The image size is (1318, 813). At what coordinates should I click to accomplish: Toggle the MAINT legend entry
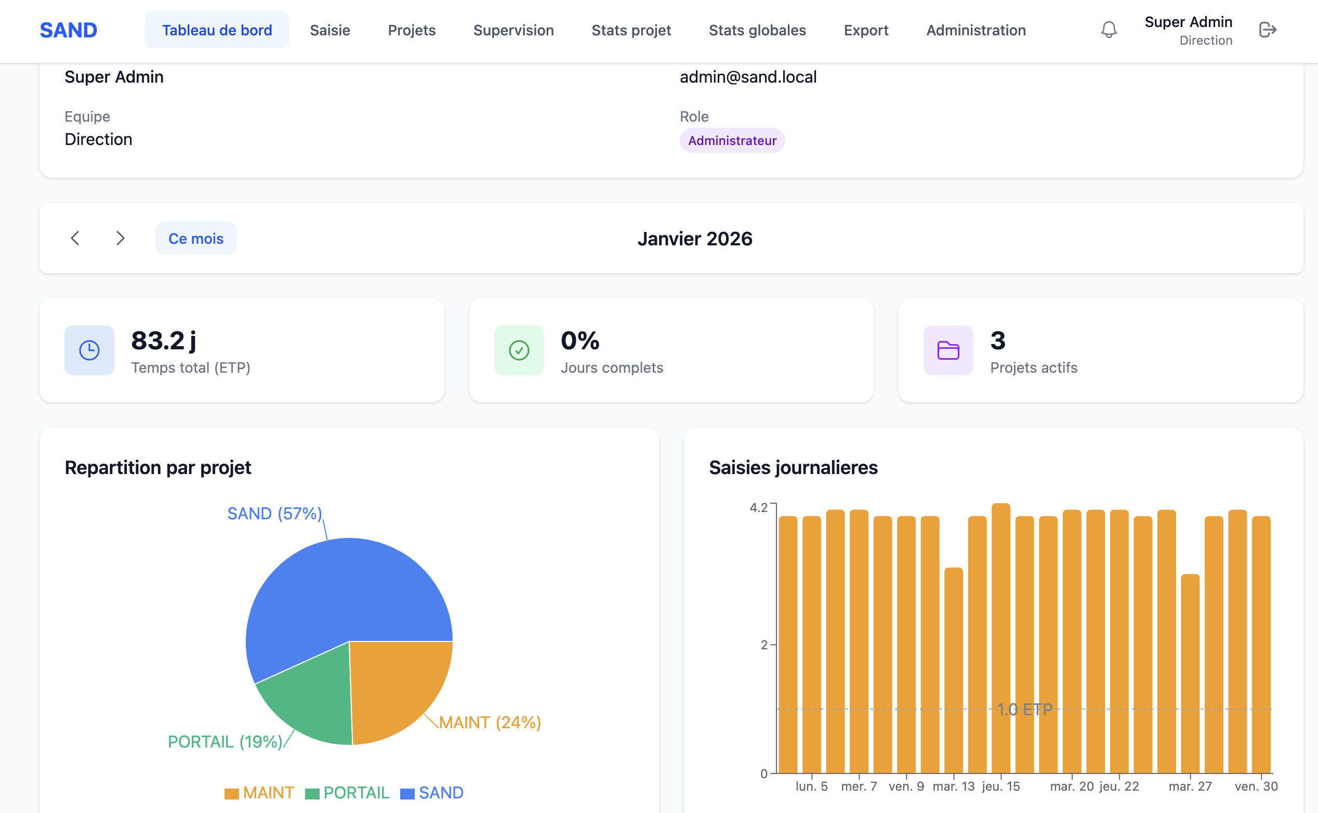pyautogui.click(x=259, y=793)
